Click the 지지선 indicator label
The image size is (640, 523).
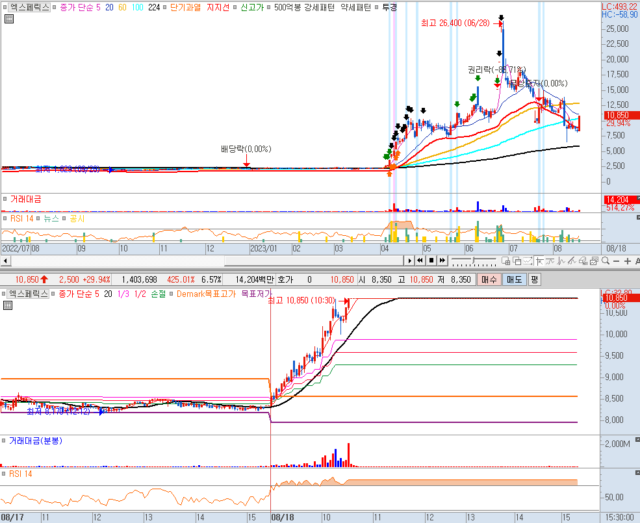(x=218, y=7)
